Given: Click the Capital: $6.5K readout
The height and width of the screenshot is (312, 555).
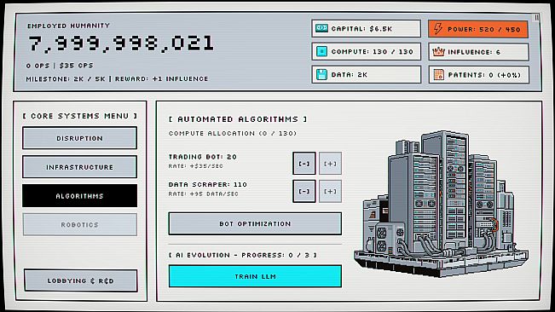Looking at the screenshot, I should [x=366, y=29].
